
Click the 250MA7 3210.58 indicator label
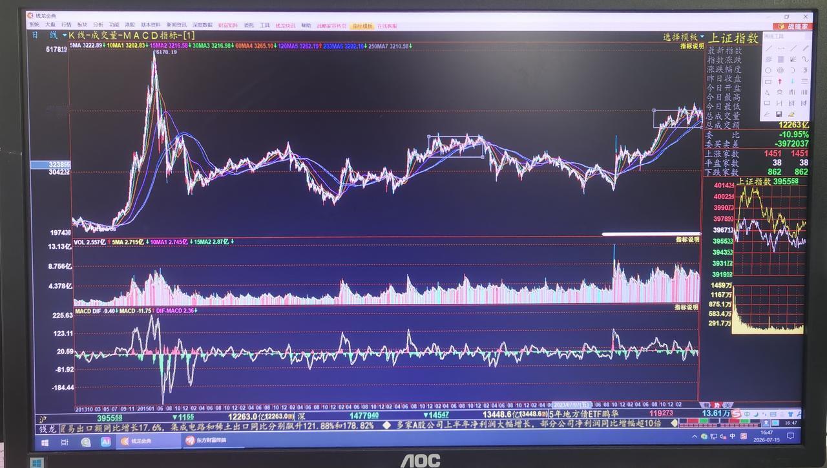pos(388,46)
